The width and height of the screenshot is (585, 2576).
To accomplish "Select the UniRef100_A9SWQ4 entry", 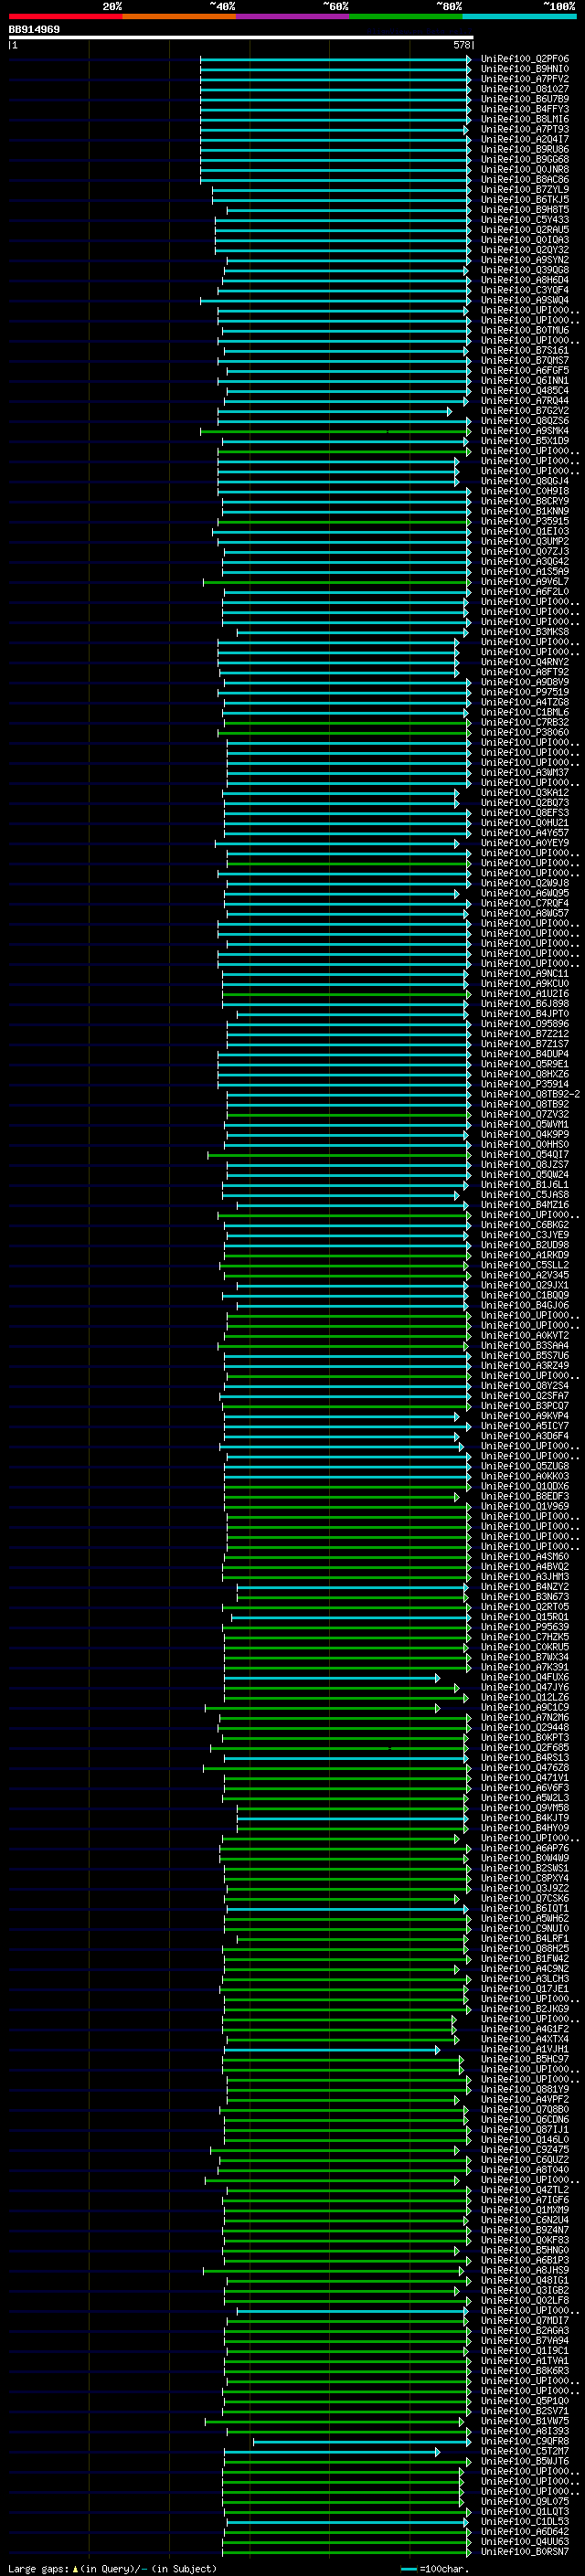I will (x=525, y=300).
